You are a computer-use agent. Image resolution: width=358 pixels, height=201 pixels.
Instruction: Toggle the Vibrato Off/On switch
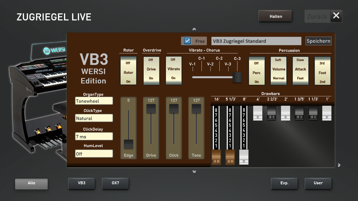173,71
